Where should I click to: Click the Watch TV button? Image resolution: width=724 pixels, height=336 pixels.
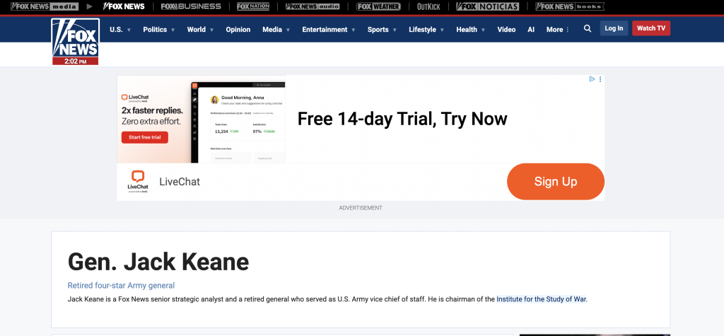point(651,28)
